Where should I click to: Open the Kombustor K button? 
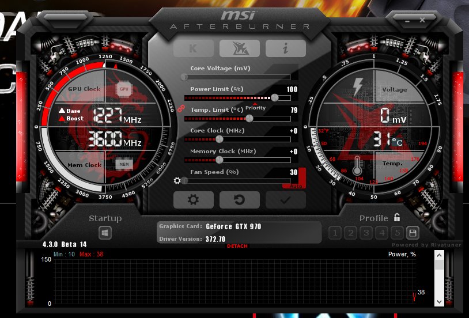pyautogui.click(x=194, y=48)
